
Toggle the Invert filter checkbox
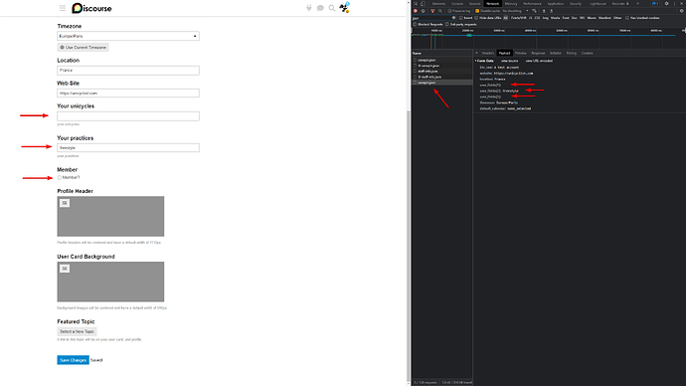(460, 18)
